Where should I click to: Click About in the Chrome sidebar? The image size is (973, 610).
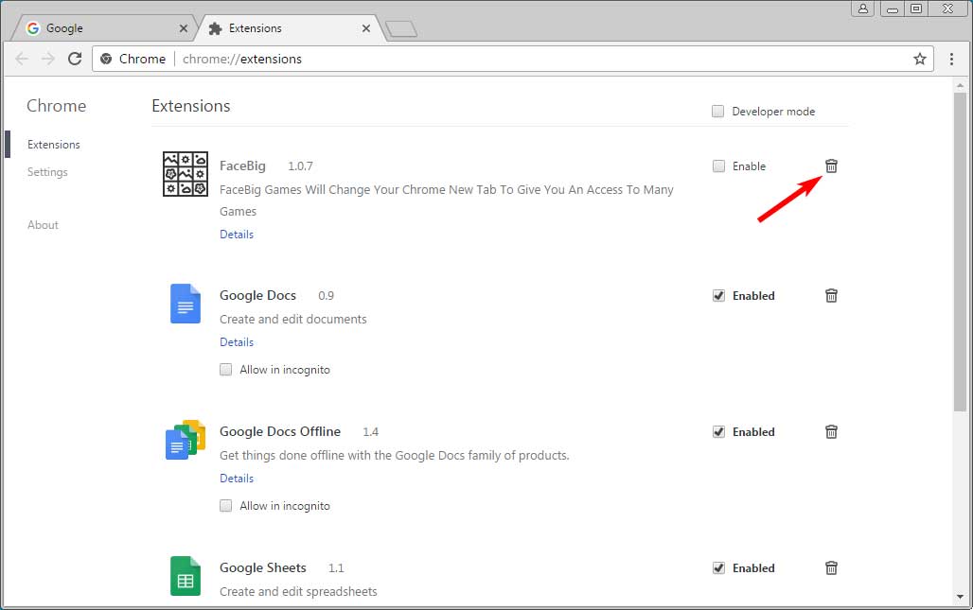[x=43, y=224]
